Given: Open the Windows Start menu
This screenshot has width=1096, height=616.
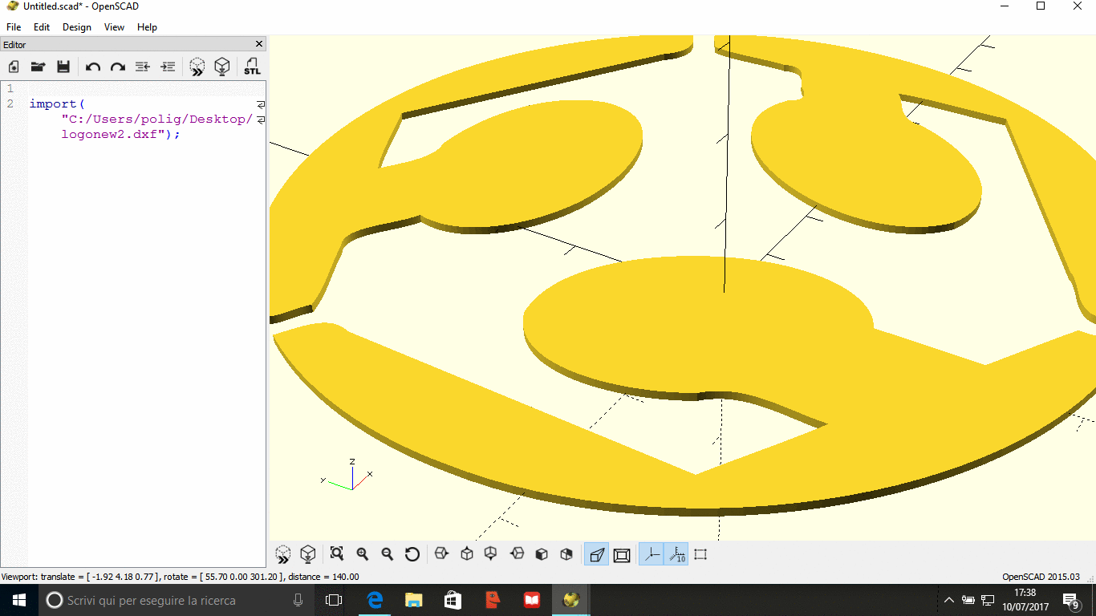Looking at the screenshot, I should coord(18,600).
